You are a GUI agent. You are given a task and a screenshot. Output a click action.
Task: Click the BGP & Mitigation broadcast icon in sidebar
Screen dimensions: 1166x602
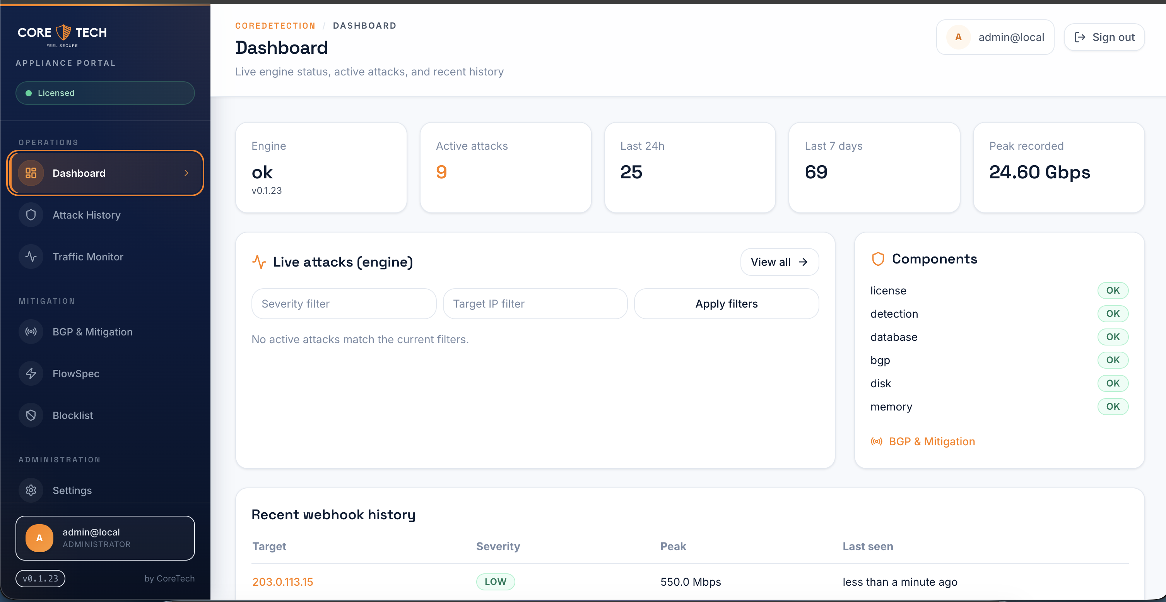pyautogui.click(x=31, y=332)
